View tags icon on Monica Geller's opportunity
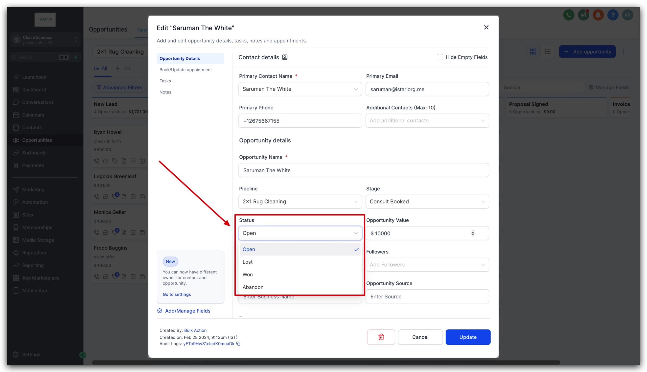The height and width of the screenshot is (372, 647). click(115, 232)
